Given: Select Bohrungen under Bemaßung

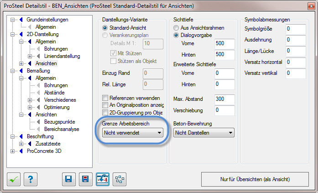Looking at the screenshot, I should point(56,85).
